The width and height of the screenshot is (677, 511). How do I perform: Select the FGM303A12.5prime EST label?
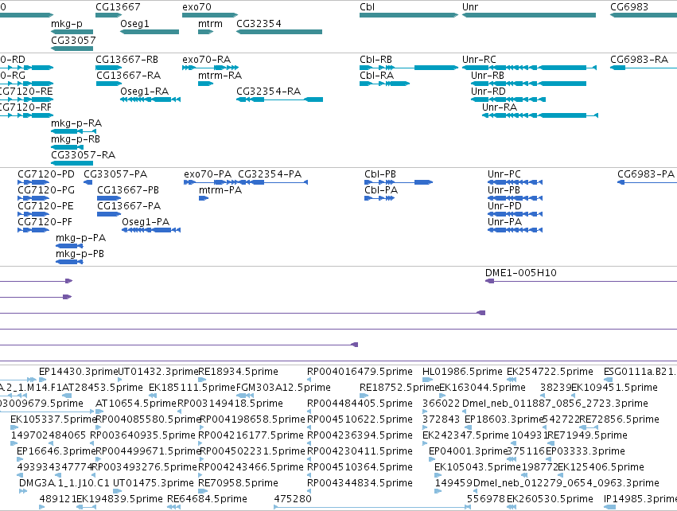[x=283, y=388]
